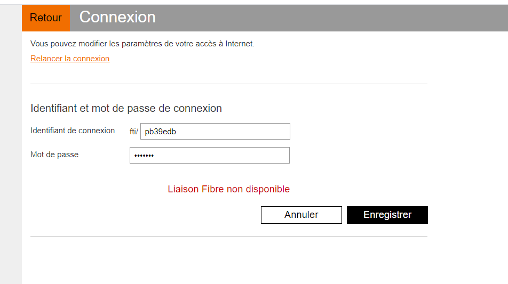Focus the Identifiant de connexion input field
Image resolution: width=508 pixels, height=284 pixels.
[x=215, y=132]
